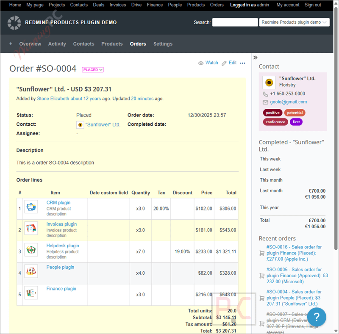
Task: Go to Contacts in the top menu
Action: tap(79, 5)
